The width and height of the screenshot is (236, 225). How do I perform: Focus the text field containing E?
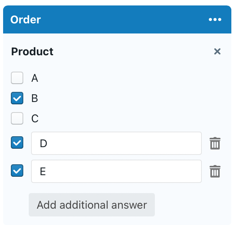pyautogui.click(x=116, y=171)
